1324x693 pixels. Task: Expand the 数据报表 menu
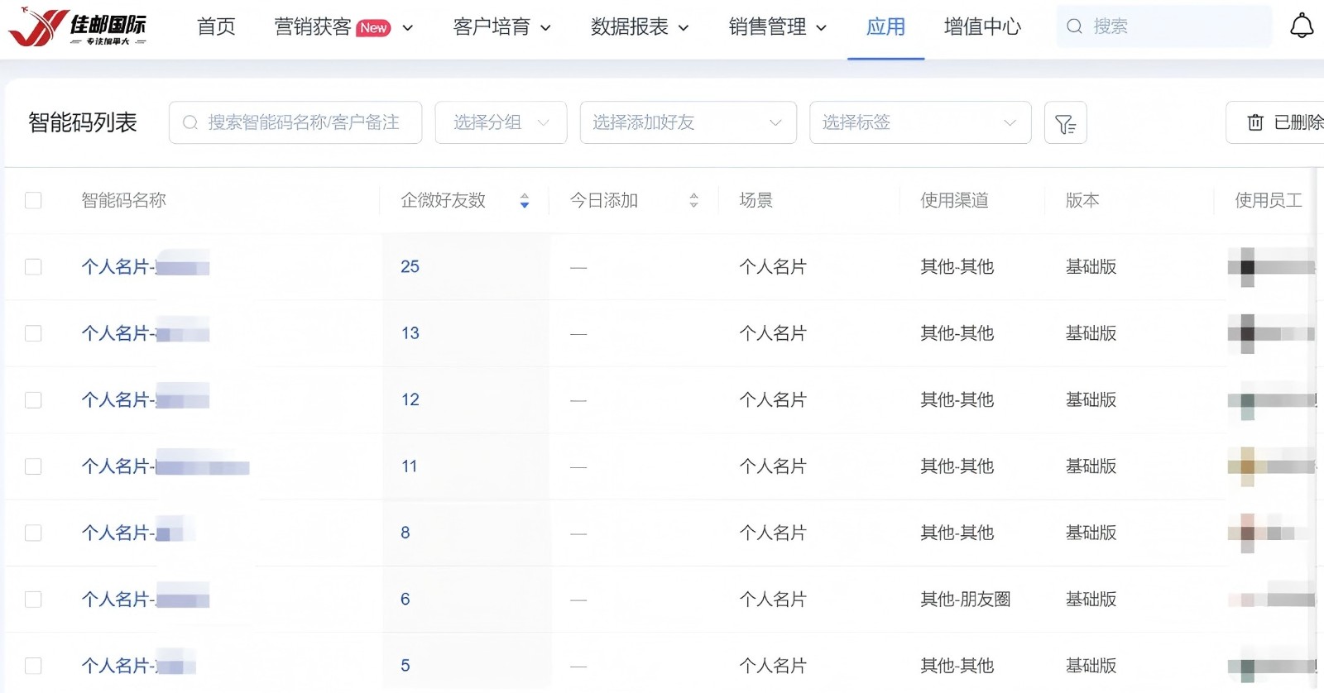pos(639,27)
